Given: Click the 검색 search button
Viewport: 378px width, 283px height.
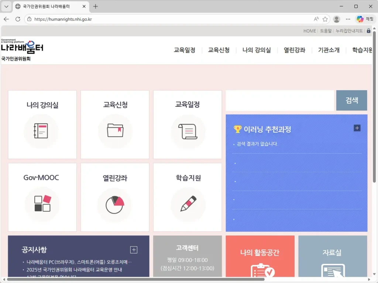Looking at the screenshot, I should 351,100.
